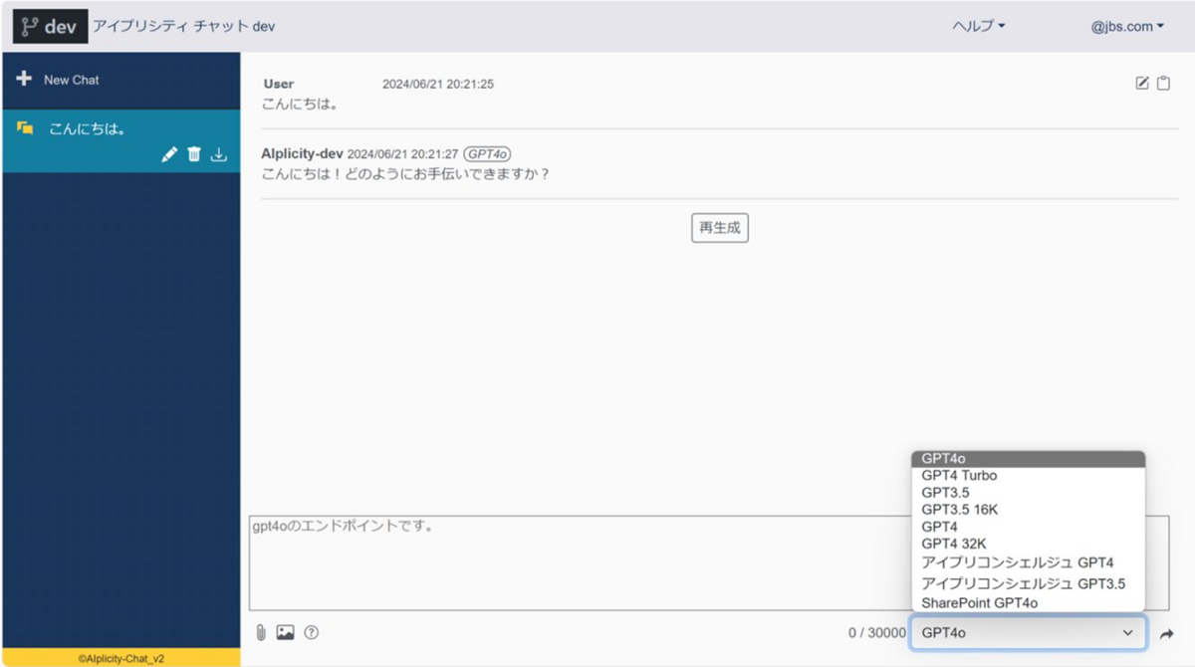Viewport: 1195px width, 667px height.
Task: Open the こんにちは。 chat in sidebar
Action: coord(120,140)
